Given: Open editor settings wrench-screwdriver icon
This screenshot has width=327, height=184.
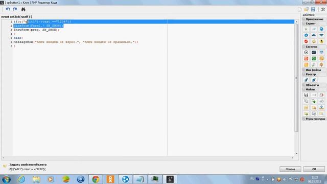Looking at the screenshot, I should (x=323, y=9).
